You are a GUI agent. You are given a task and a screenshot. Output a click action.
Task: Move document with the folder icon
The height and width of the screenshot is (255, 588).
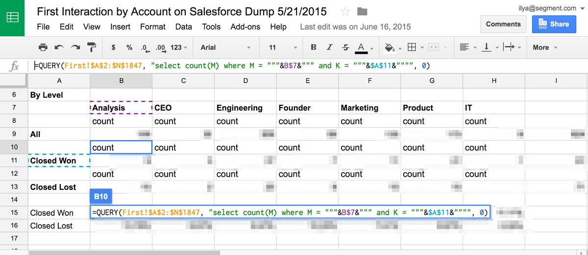point(362,12)
